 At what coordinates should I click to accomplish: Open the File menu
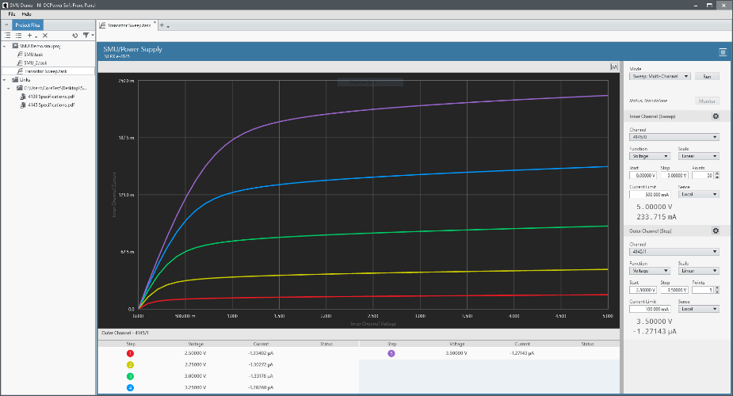coord(12,14)
